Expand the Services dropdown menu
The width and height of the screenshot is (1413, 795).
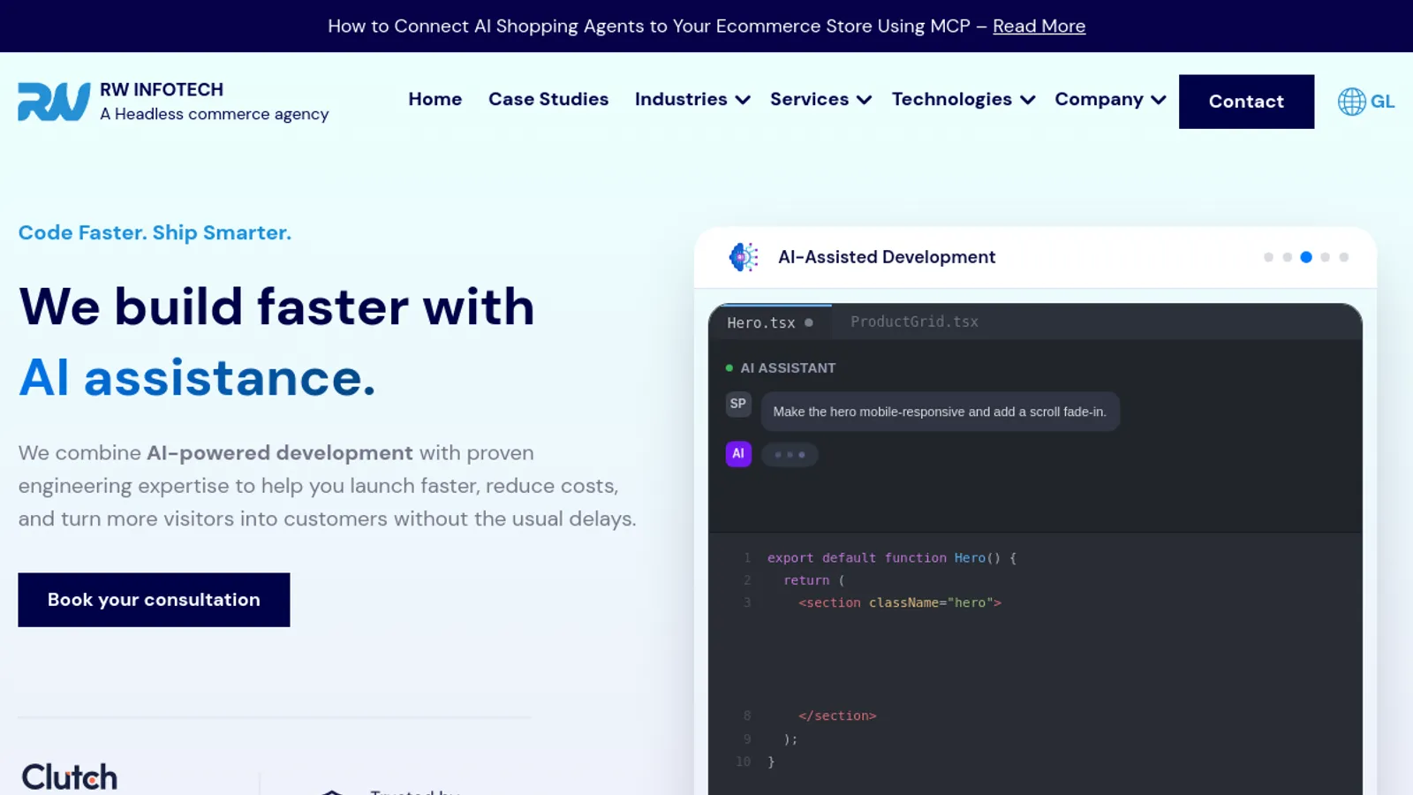pyautogui.click(x=820, y=100)
